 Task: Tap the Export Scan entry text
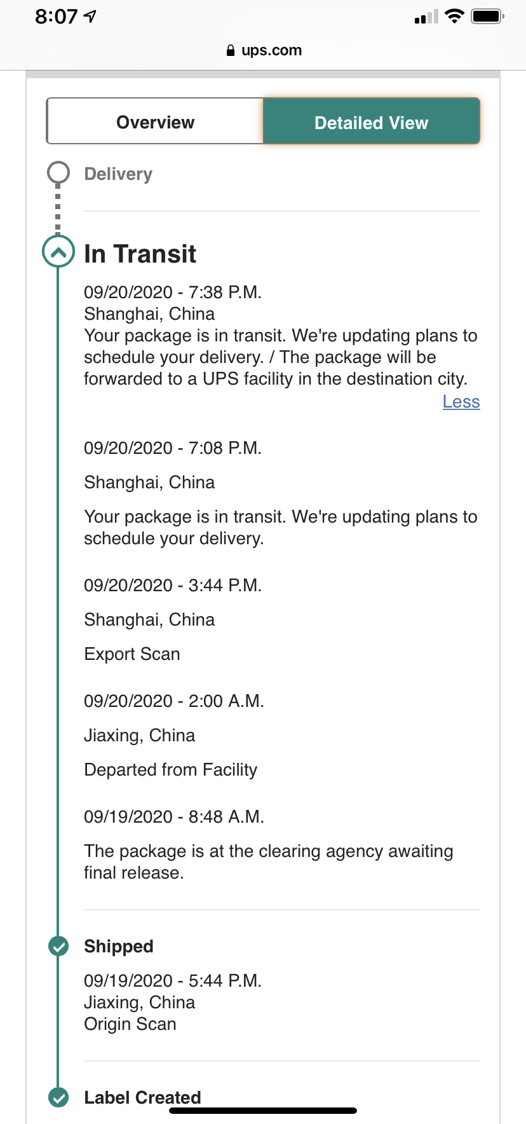132,654
